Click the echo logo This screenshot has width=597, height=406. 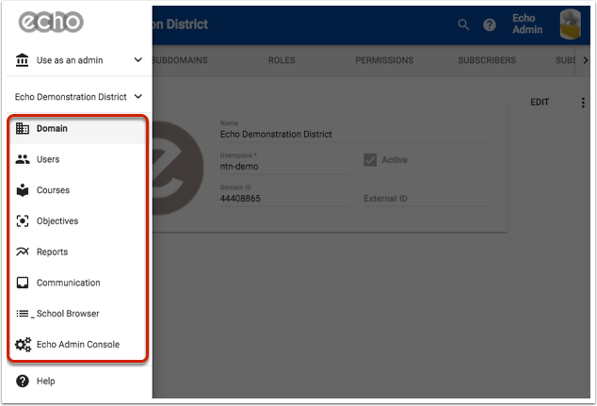click(51, 22)
